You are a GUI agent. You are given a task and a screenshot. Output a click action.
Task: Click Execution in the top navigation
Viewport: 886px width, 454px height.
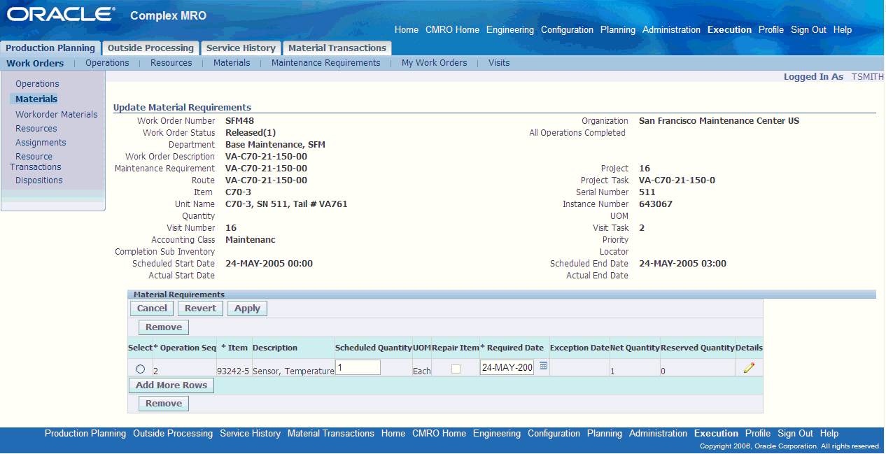click(x=729, y=30)
